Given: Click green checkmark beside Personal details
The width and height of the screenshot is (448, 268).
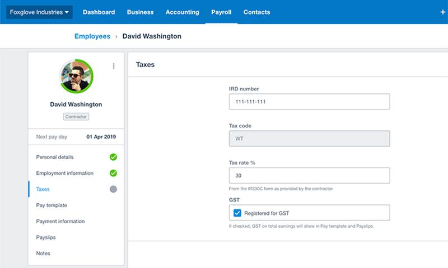Looking at the screenshot, I should pyautogui.click(x=114, y=157).
